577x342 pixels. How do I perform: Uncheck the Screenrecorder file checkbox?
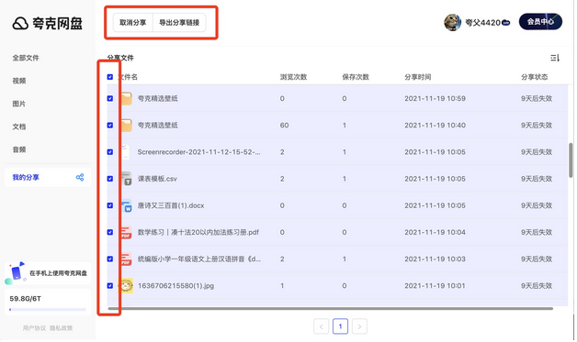(x=110, y=152)
